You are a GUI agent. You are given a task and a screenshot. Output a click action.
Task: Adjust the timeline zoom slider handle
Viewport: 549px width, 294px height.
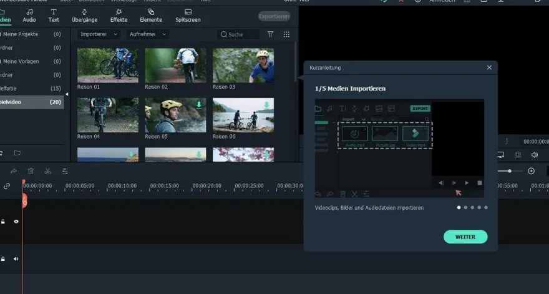[510, 171]
